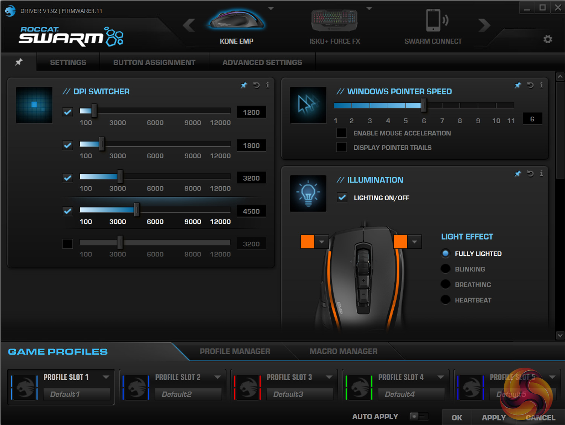Viewport: 565px width, 425px height.
Task: Click Profile Slot 3 Roccat emblem
Action: coord(248,387)
